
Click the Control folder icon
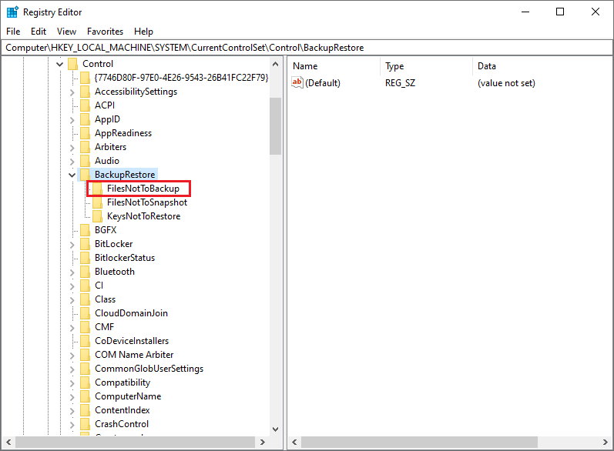point(73,64)
